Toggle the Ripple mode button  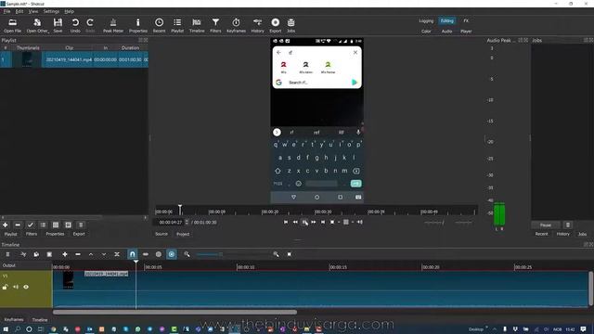coord(159,254)
